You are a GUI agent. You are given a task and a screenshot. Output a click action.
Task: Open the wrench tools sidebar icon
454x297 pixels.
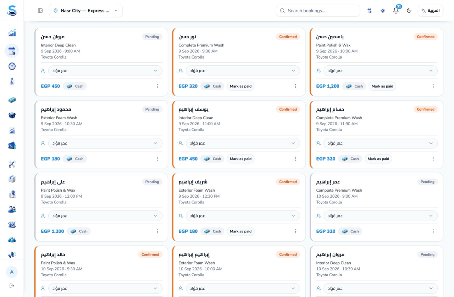point(12,164)
